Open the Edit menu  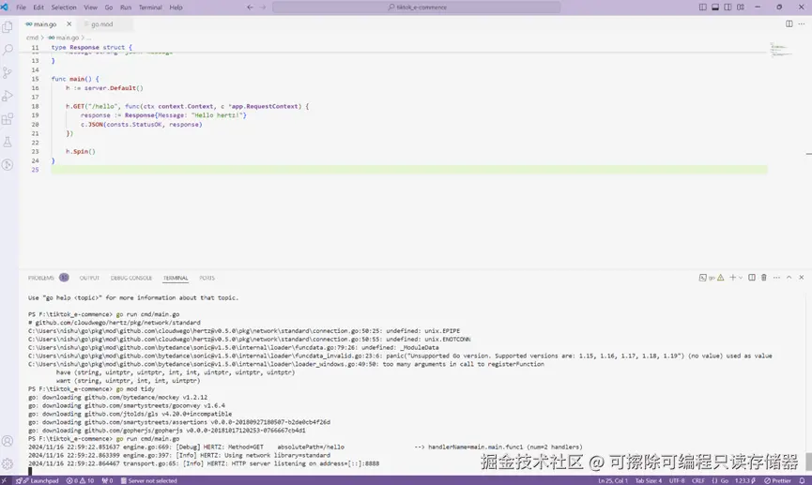(x=38, y=8)
